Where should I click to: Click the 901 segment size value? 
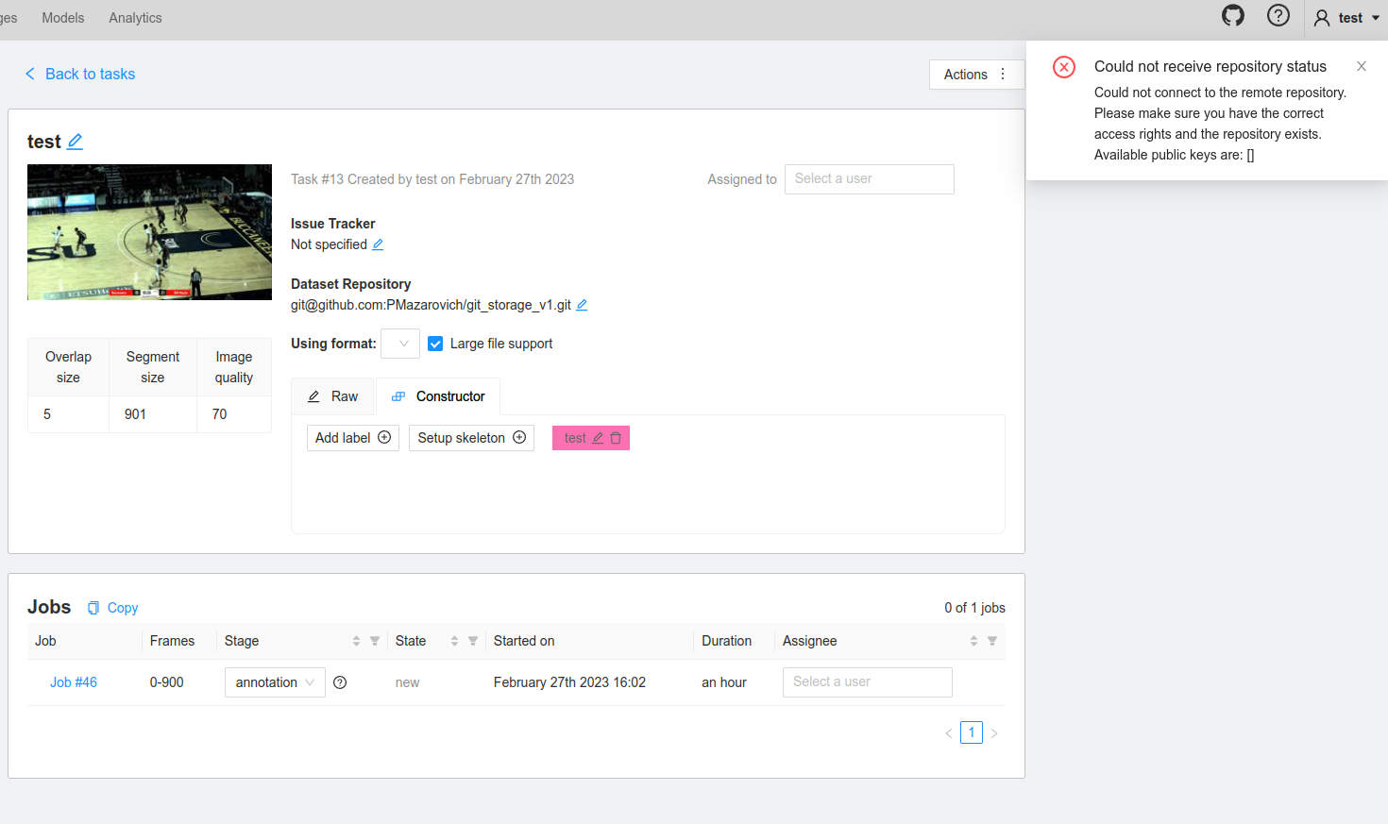(135, 414)
